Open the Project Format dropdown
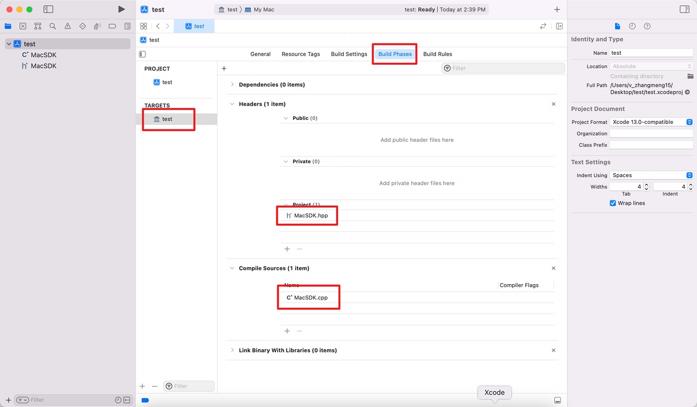Screen dimensions: 697x407 (651, 122)
